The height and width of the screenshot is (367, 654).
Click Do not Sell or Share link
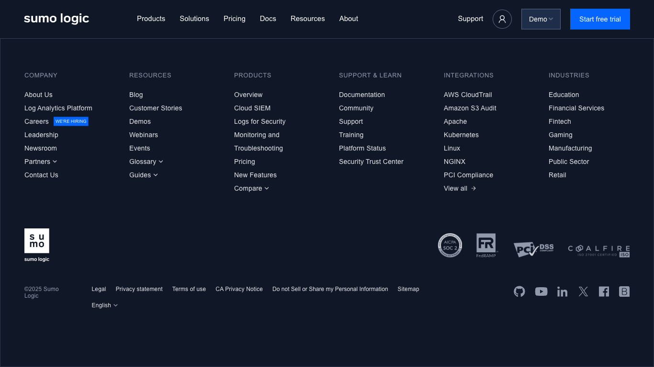(330, 289)
